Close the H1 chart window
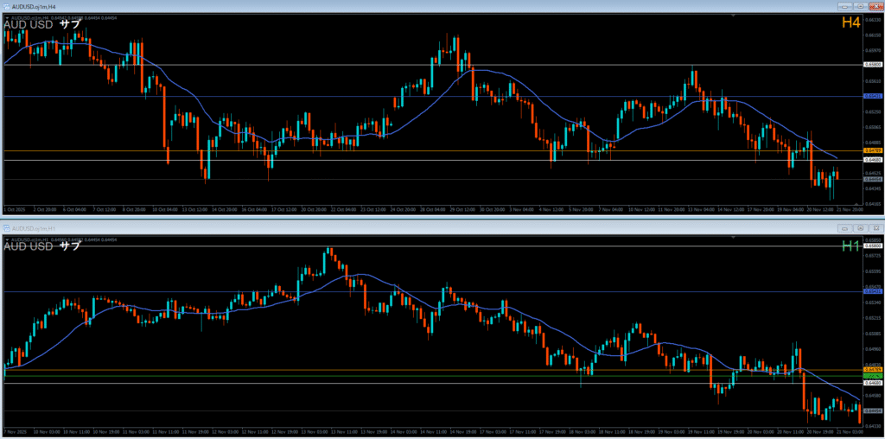The image size is (885, 439). click(875, 228)
